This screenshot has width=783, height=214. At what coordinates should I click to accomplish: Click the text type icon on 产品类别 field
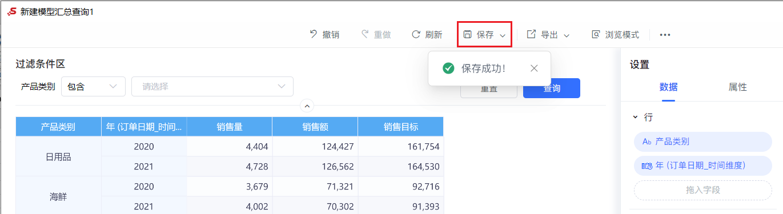647,142
